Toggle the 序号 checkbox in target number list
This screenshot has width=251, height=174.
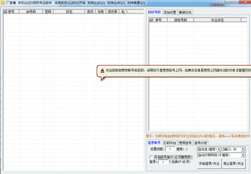[151, 20]
